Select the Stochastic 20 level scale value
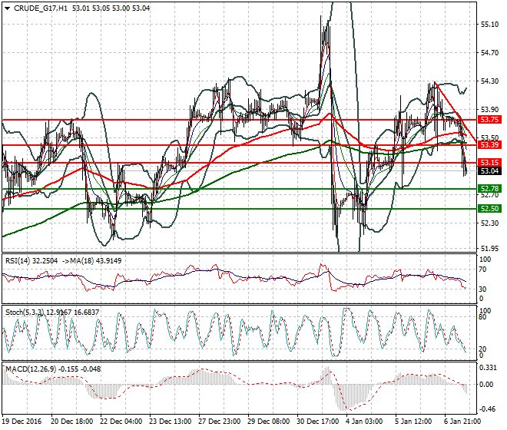Viewport: 507px width, 430px height. point(482,349)
